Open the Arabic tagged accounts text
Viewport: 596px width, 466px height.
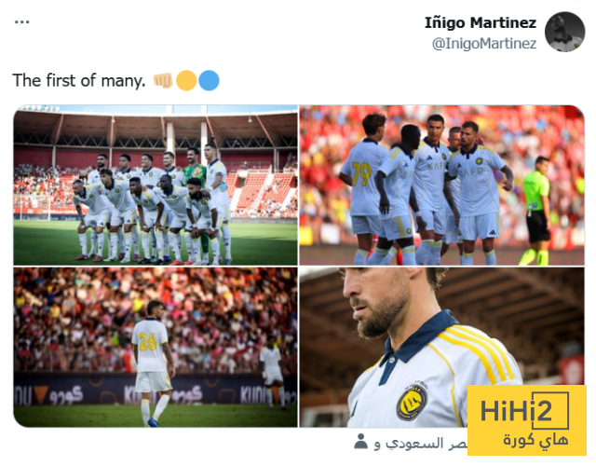tap(420, 444)
